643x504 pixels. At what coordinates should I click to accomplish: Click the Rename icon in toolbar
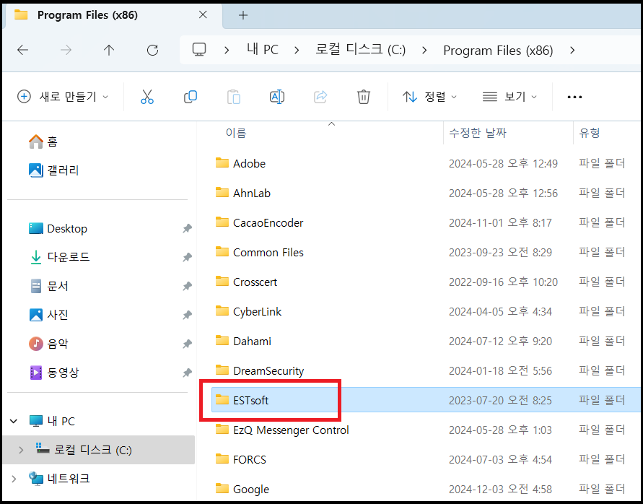pyautogui.click(x=277, y=97)
